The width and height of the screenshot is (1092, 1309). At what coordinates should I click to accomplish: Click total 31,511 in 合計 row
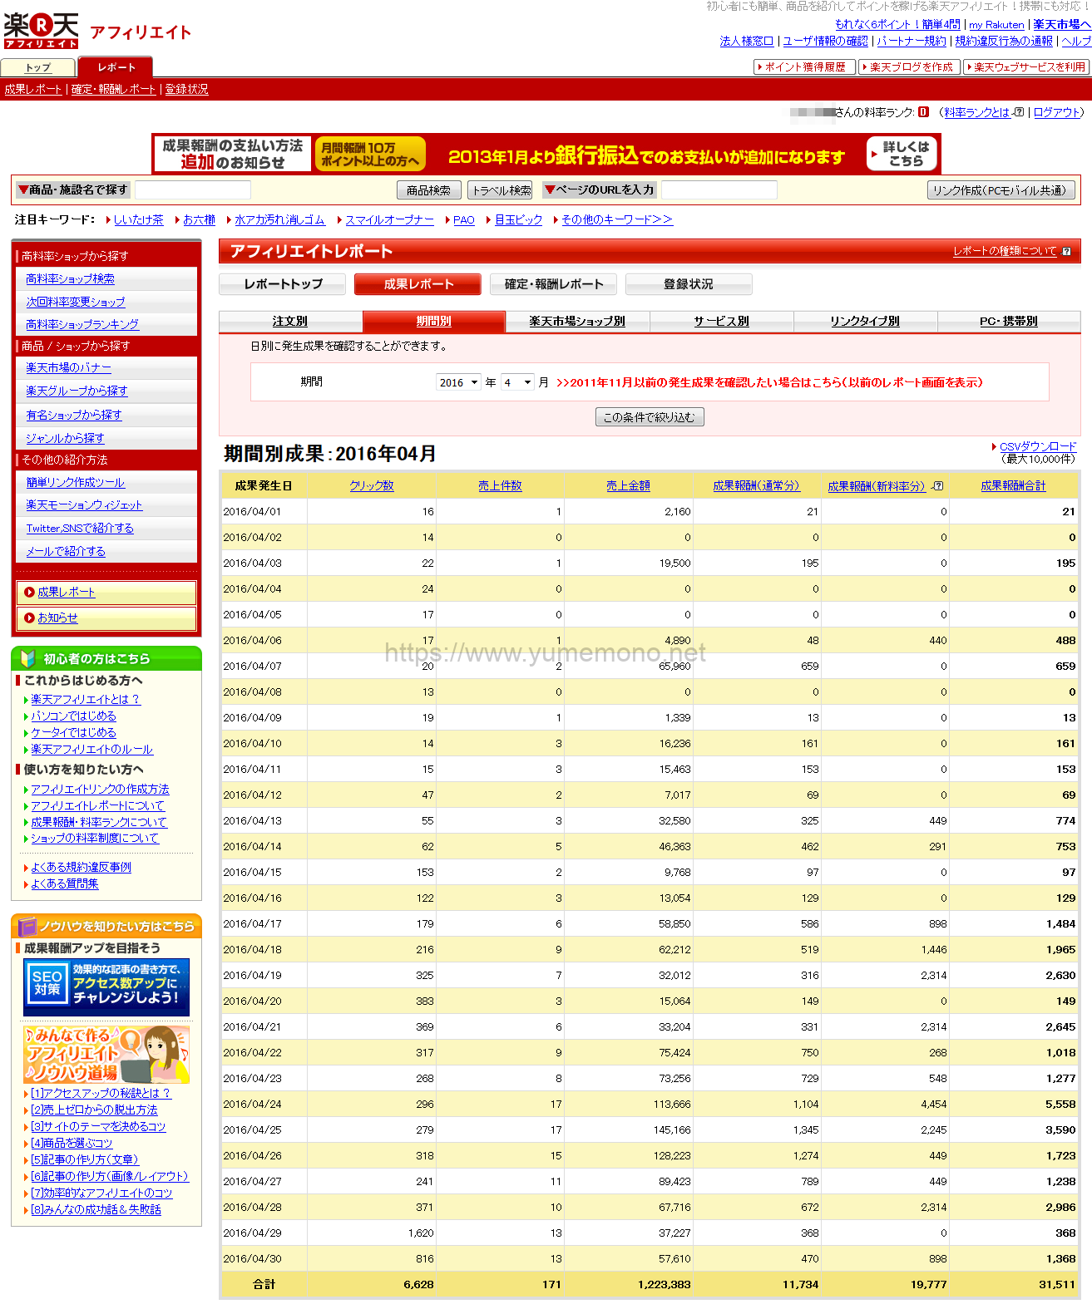pos(1056,1285)
